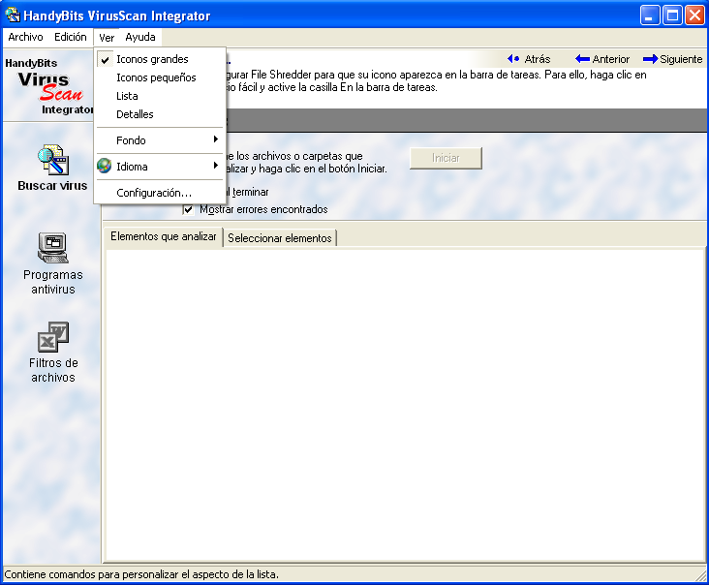709x585 pixels.
Task: Toggle the Mostrar errores encontrados checkbox
Action: (189, 209)
